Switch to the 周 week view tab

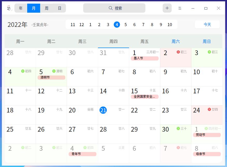(47, 8)
